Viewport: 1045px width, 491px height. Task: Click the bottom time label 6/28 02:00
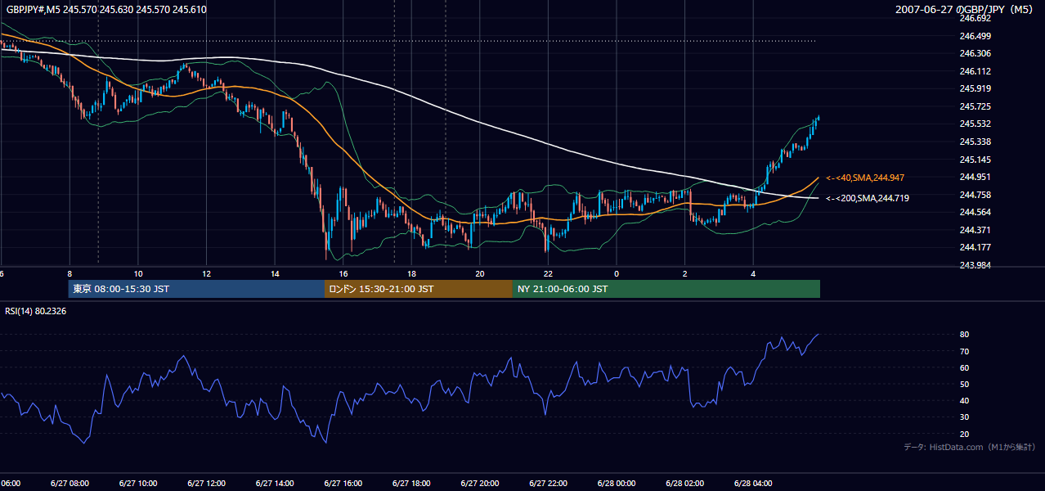tap(684, 484)
